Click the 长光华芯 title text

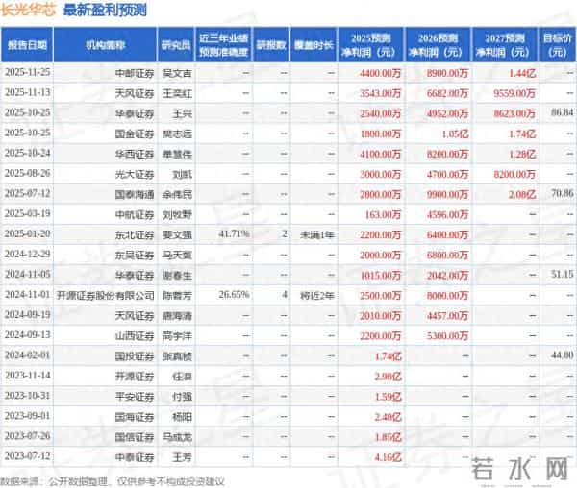click(x=28, y=10)
